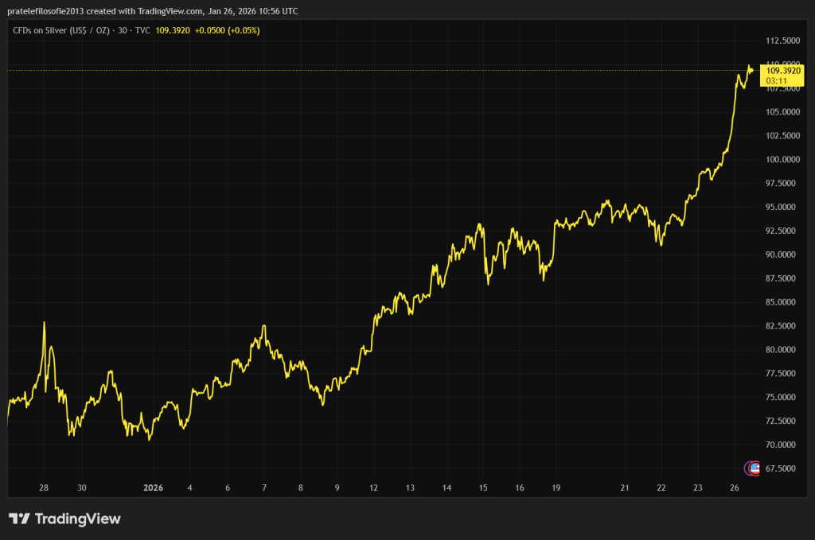Image resolution: width=815 pixels, height=540 pixels.
Task: Click the 03:11 bar countdown timer
Action: pyautogui.click(x=777, y=80)
